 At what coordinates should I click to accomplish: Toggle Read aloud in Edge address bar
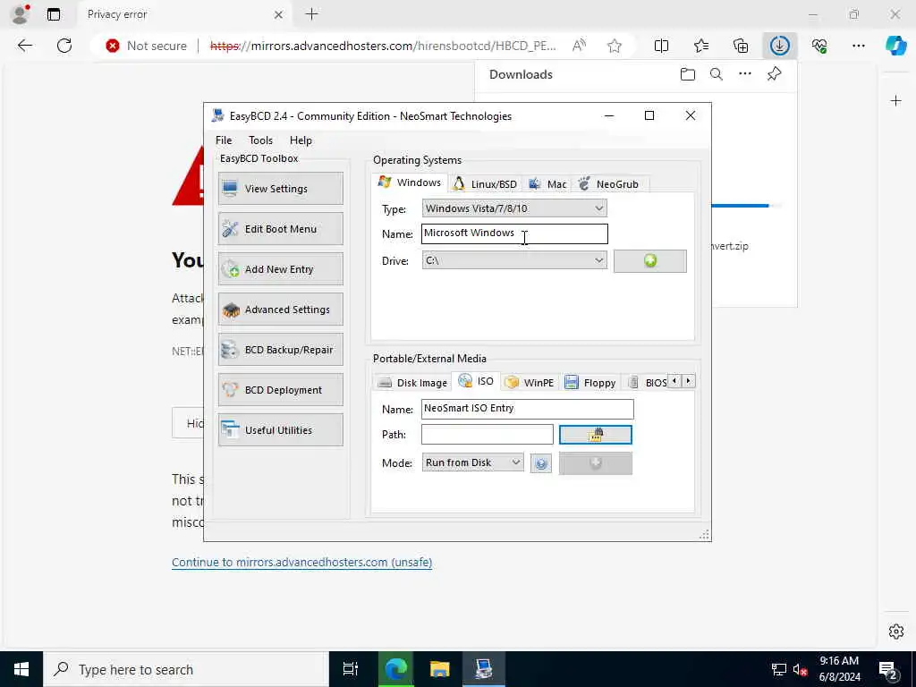[579, 46]
